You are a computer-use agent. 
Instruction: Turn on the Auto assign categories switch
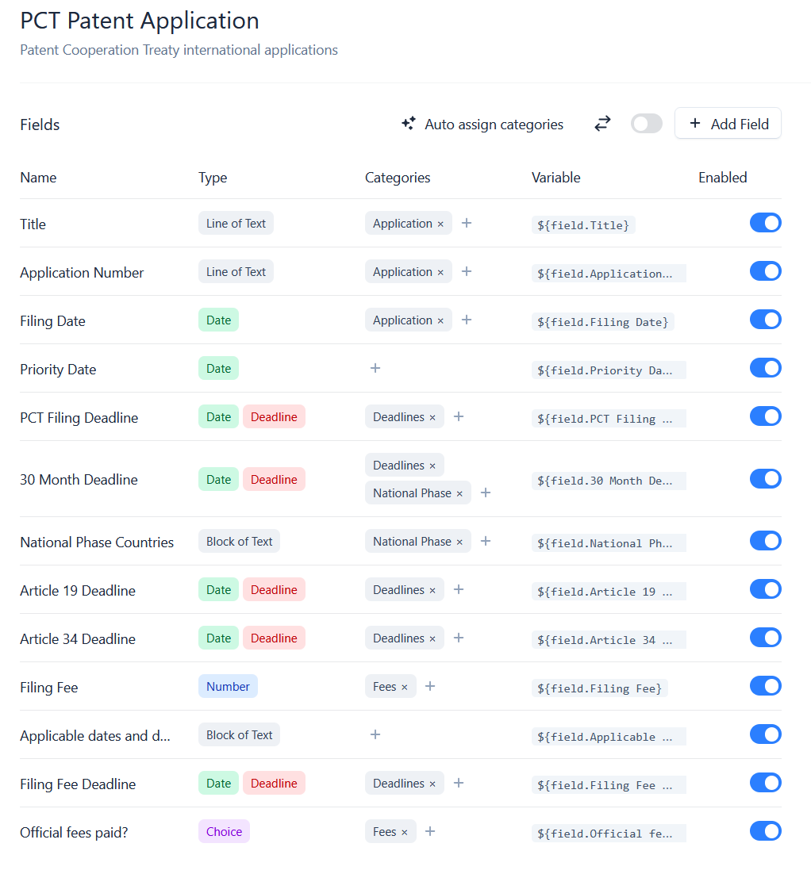tap(647, 124)
